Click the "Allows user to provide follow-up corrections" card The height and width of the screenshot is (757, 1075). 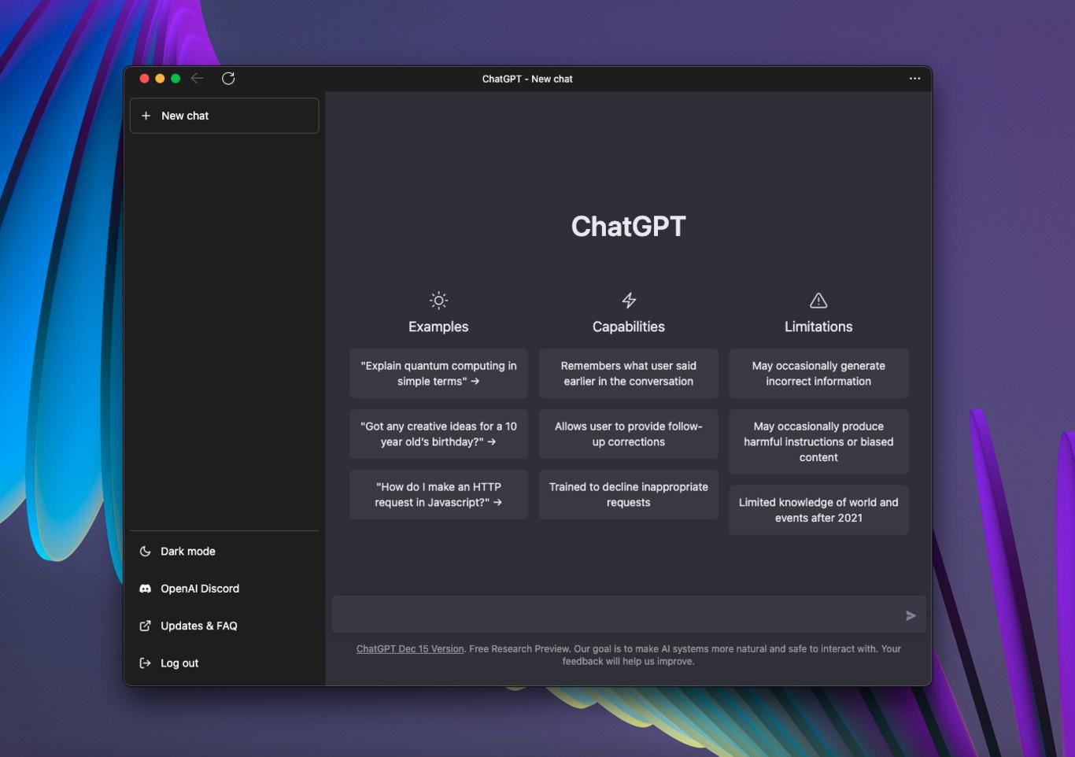click(629, 434)
